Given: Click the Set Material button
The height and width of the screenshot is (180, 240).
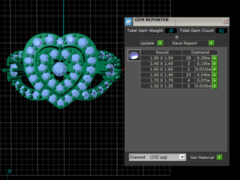Looking at the screenshot, I should [x=202, y=157].
